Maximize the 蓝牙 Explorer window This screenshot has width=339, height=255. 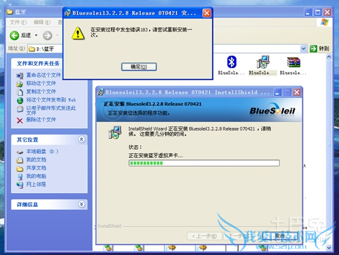pos(318,12)
